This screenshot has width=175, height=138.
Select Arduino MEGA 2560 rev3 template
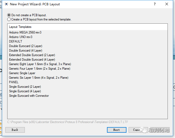(x=25, y=32)
